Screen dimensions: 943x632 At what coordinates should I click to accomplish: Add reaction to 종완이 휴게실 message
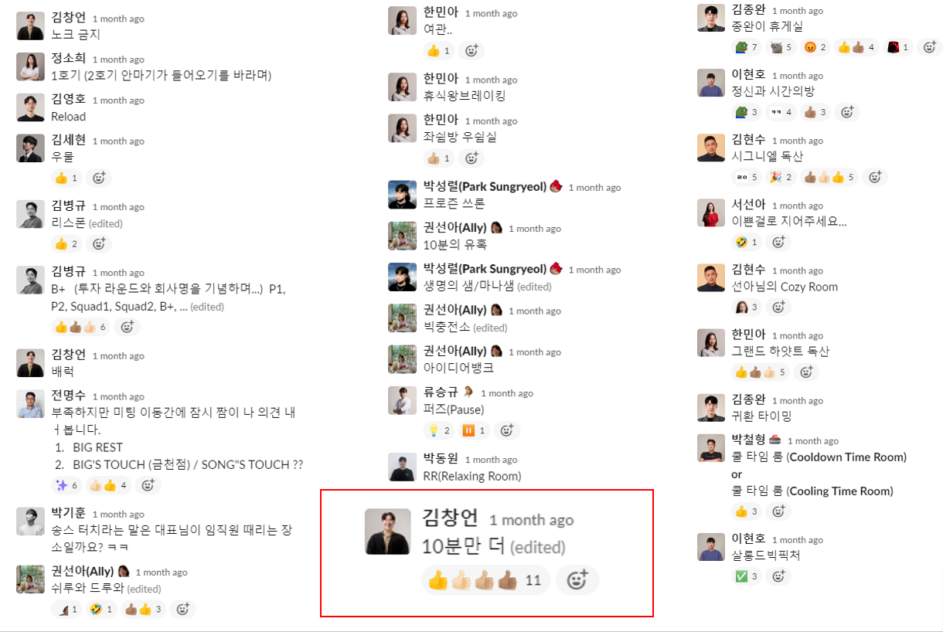tap(929, 47)
